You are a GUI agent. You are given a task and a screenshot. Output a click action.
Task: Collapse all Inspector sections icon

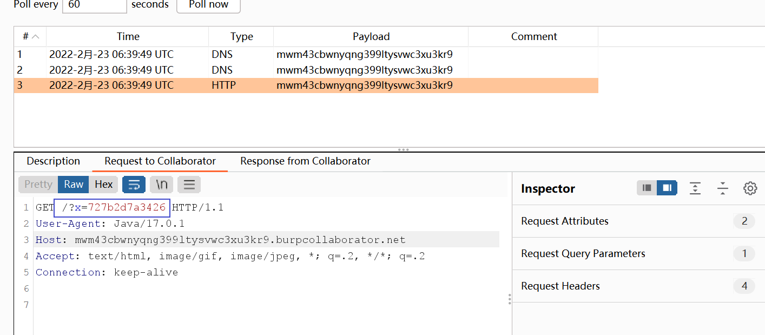pyautogui.click(x=723, y=188)
